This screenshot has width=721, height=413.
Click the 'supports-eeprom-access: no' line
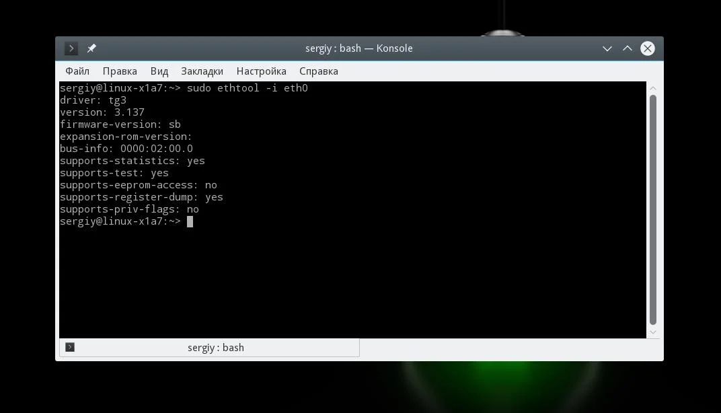pyautogui.click(x=139, y=185)
